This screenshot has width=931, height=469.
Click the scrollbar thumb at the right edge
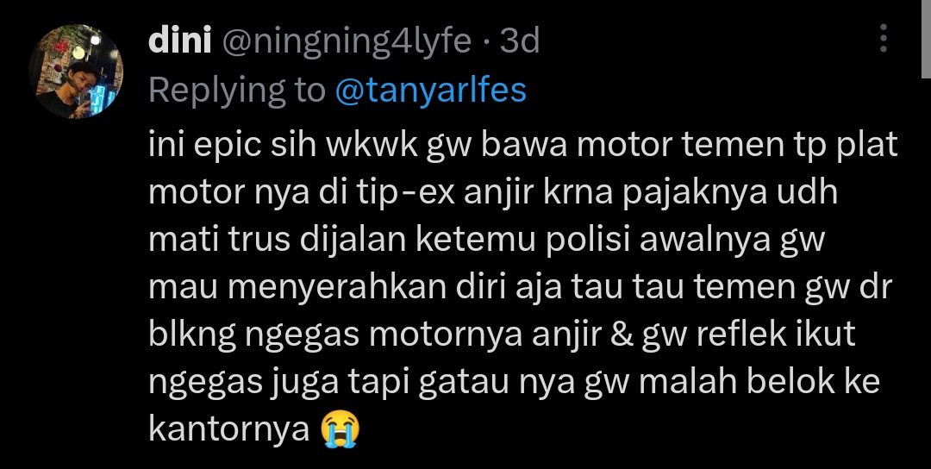pos(926,39)
